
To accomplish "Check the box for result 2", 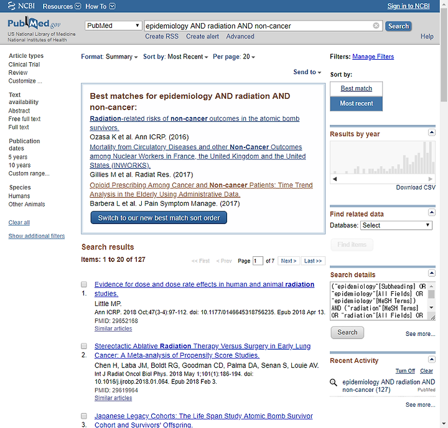I will pos(84,346).
